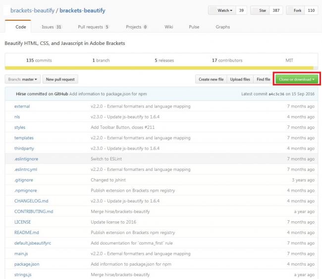322x279 pixels.
Task: Open CONTRIBUTING.md row commit 'Merge hirse/brackets-beautify'
Action: pos(120,212)
